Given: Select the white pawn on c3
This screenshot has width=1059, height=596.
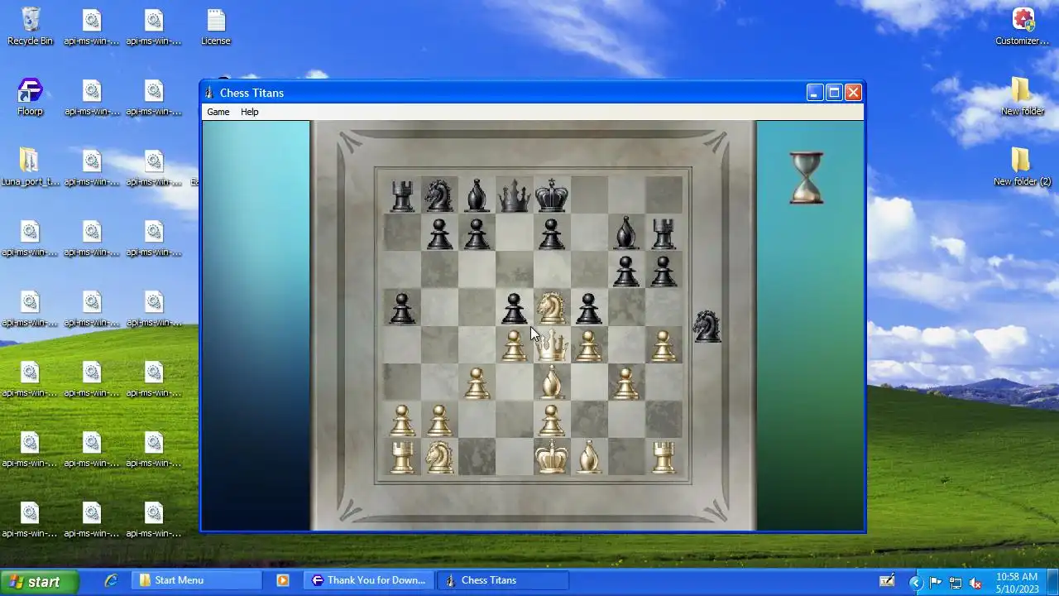Looking at the screenshot, I should [477, 383].
